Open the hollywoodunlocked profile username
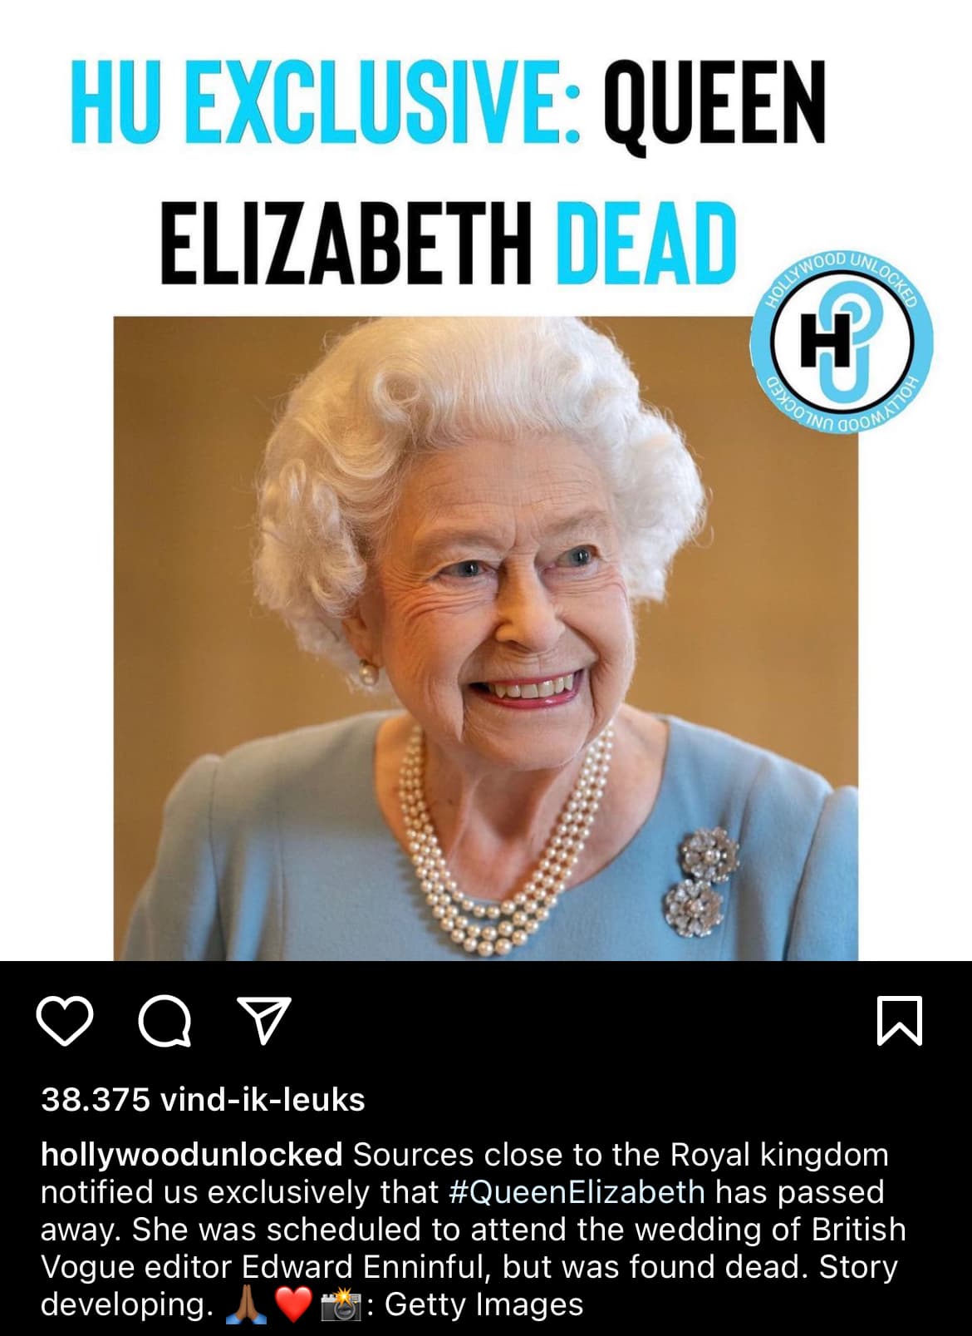 (192, 1155)
